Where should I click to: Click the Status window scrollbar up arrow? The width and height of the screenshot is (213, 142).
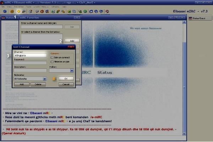pos(184,22)
